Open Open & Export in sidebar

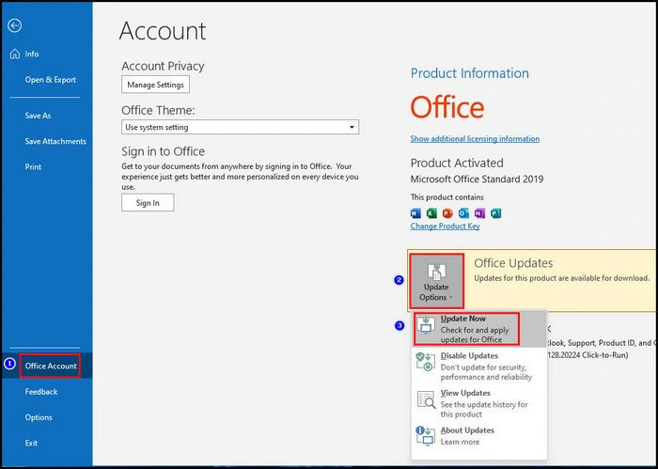[51, 80]
